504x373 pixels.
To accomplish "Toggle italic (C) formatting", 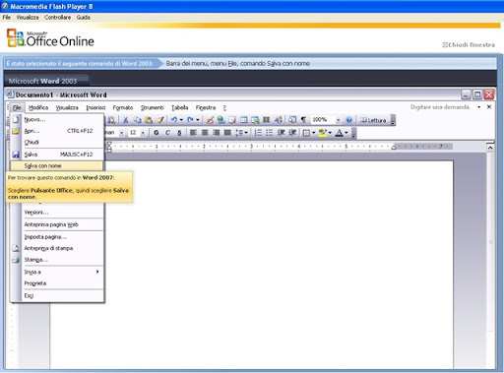I will click(x=167, y=133).
